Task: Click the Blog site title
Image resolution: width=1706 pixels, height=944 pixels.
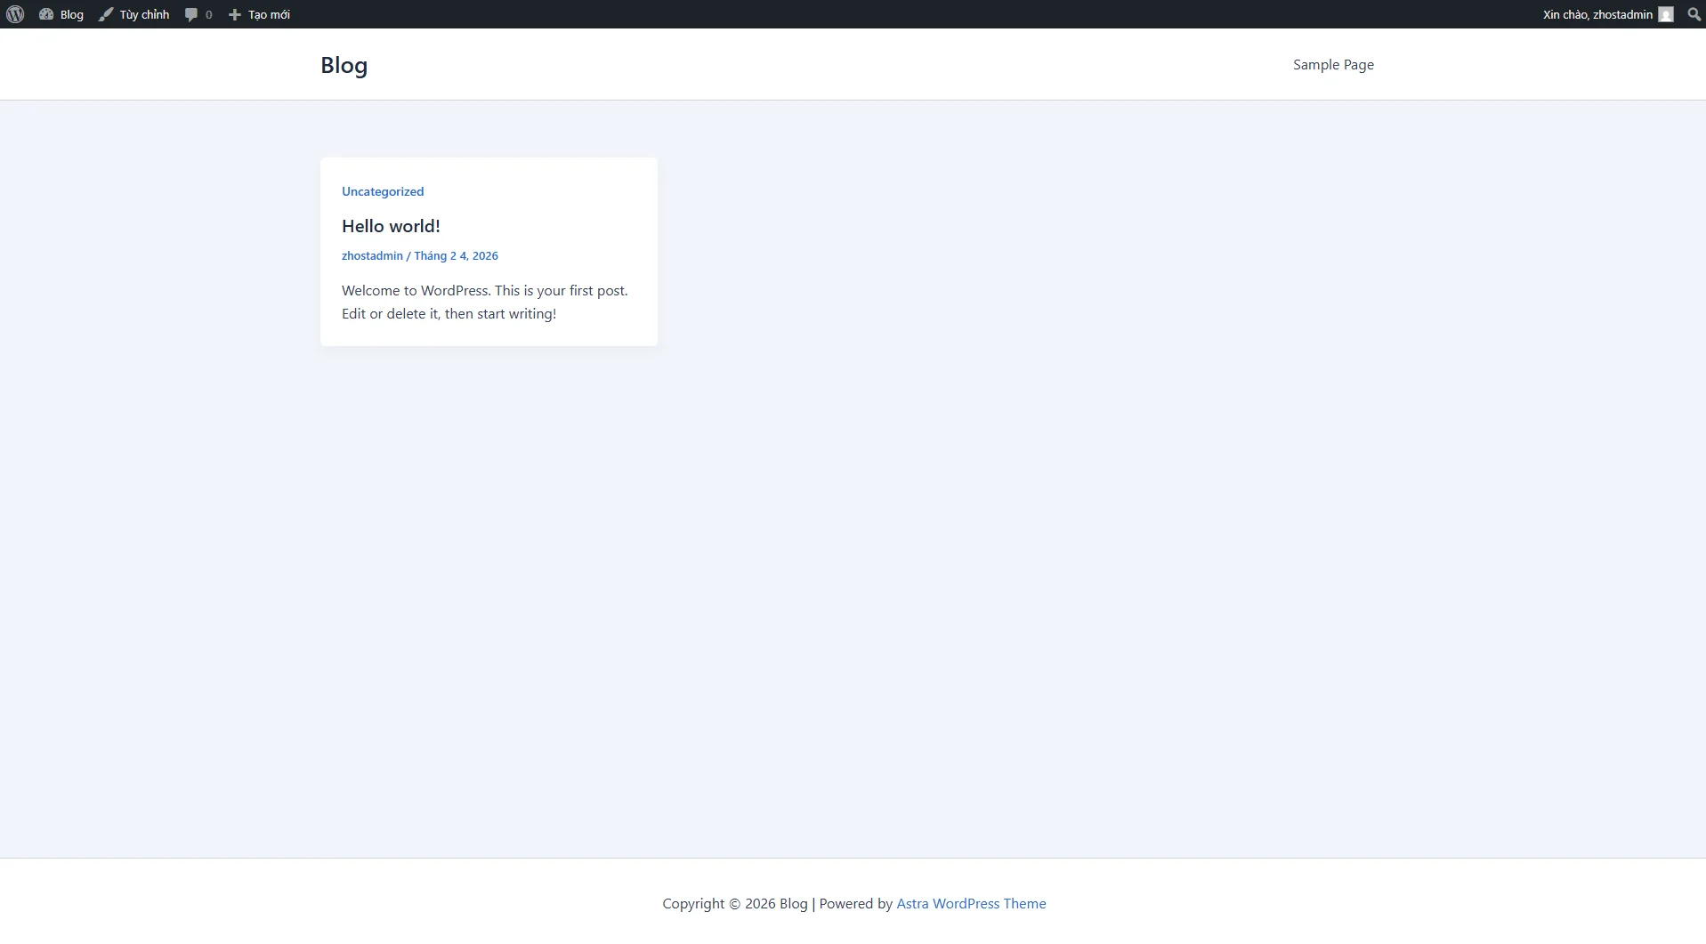Action: click(x=344, y=65)
